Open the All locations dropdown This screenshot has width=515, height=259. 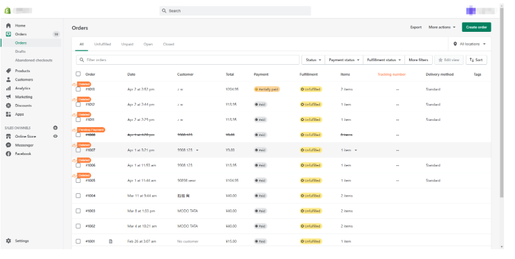tap(469, 44)
